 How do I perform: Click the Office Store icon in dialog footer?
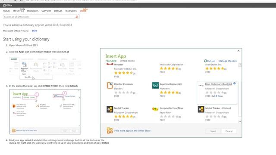[x=110, y=130]
